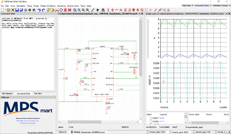231x134 pixels.
Task: Open the Place menu
Action: (x=29, y=6)
